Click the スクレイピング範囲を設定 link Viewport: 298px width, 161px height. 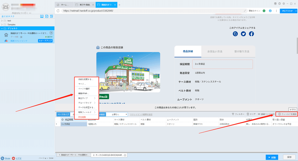141,115
